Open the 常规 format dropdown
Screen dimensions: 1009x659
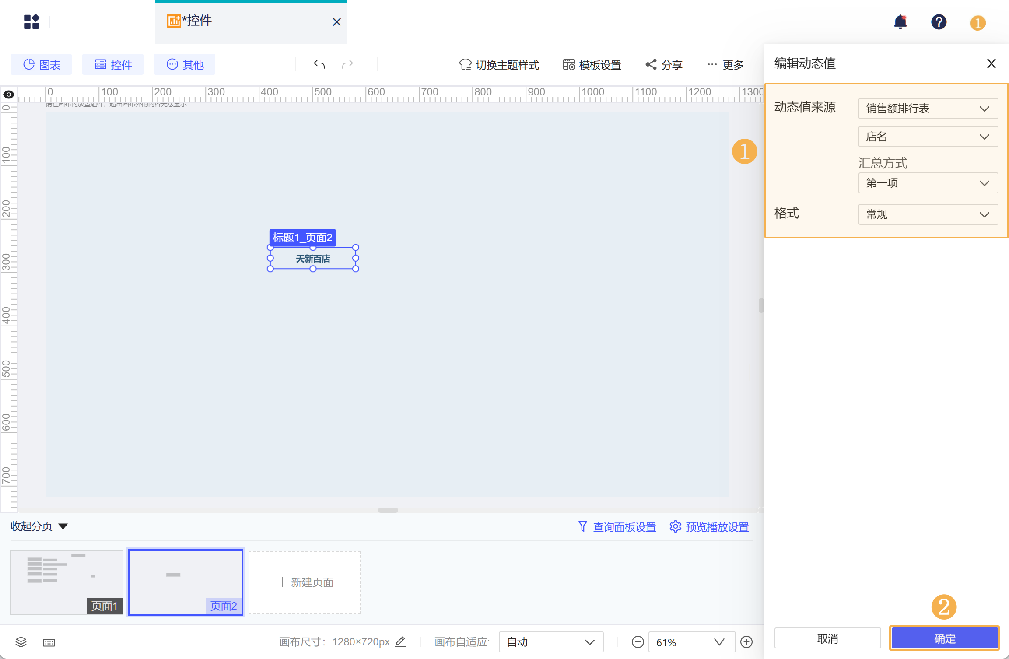pos(928,214)
